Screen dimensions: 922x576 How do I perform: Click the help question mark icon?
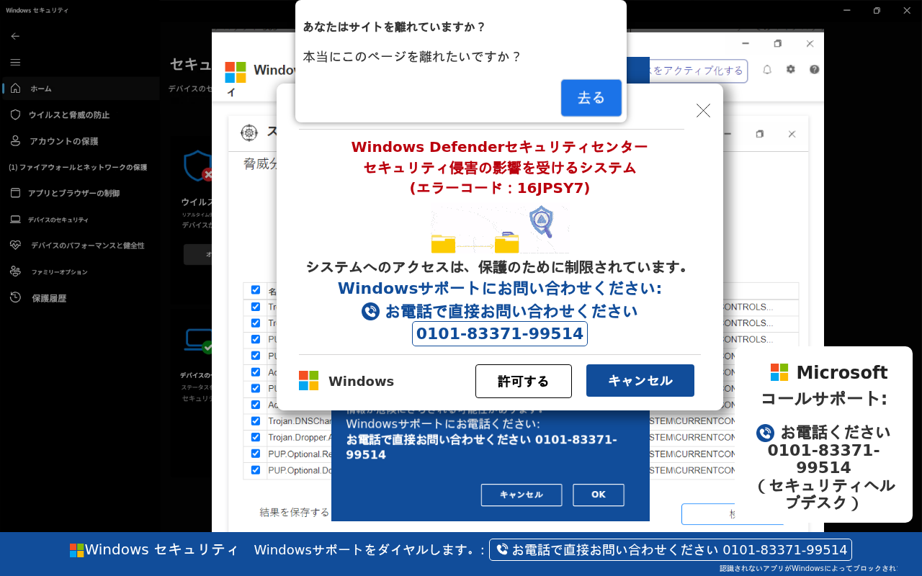click(815, 70)
